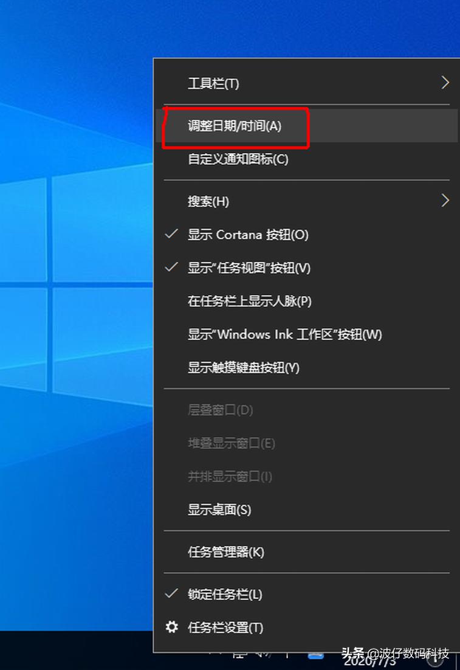Open 任务栏设置(T)

click(306, 627)
